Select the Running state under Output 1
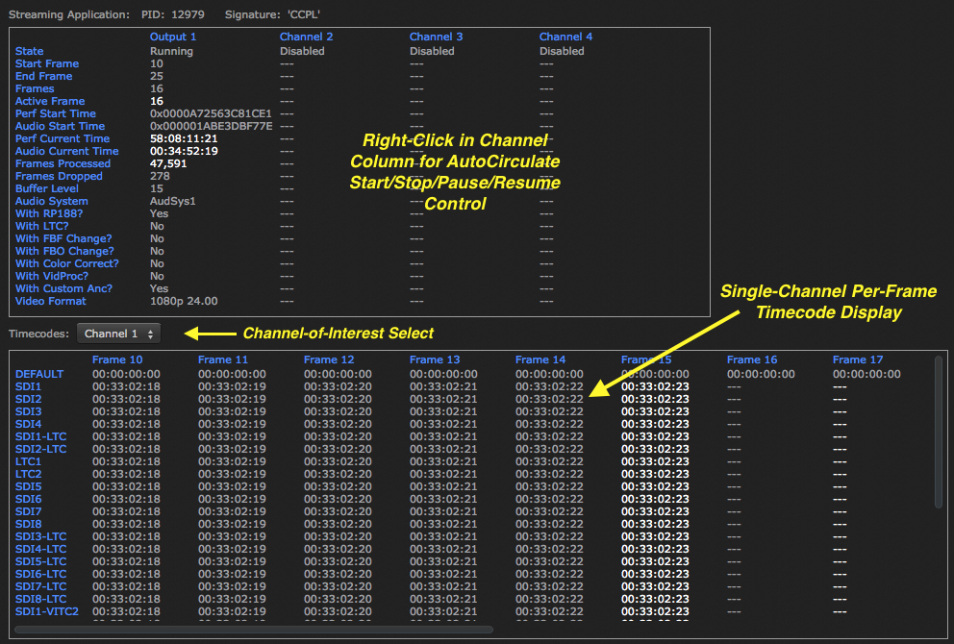Viewport: 954px width, 644px height. pyautogui.click(x=171, y=51)
